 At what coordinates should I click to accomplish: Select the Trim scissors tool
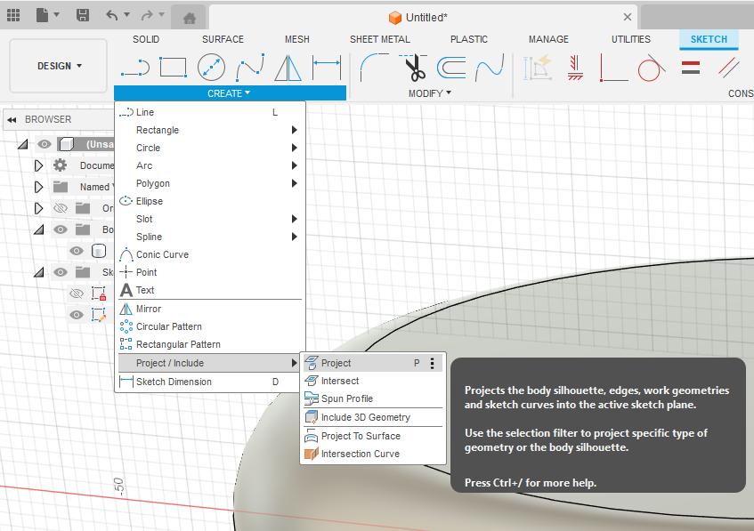pos(413,68)
